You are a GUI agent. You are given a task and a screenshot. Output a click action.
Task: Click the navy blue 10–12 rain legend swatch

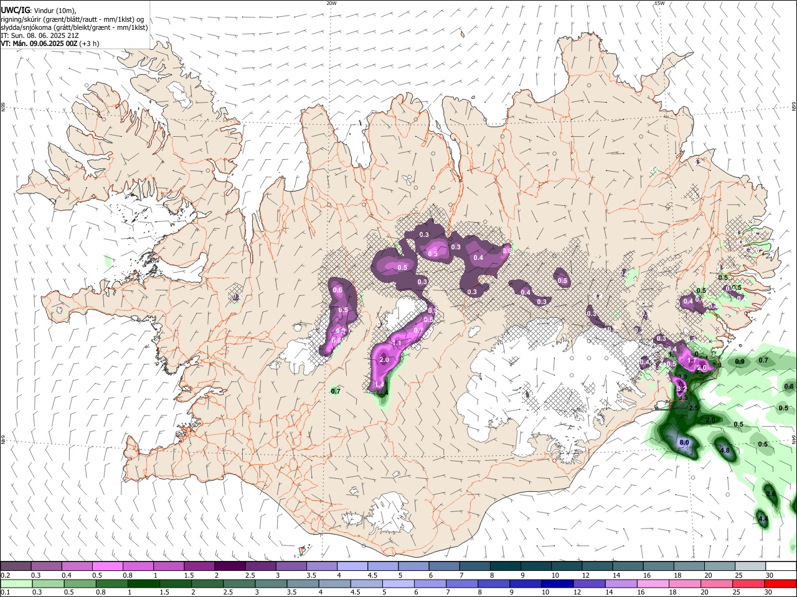click(558, 583)
